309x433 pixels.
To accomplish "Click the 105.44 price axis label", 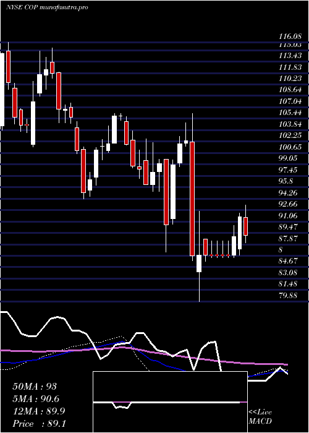I will (289, 113).
